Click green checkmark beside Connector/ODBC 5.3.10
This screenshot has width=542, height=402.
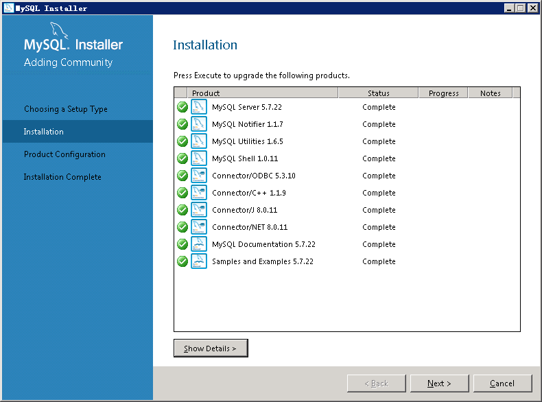[182, 176]
